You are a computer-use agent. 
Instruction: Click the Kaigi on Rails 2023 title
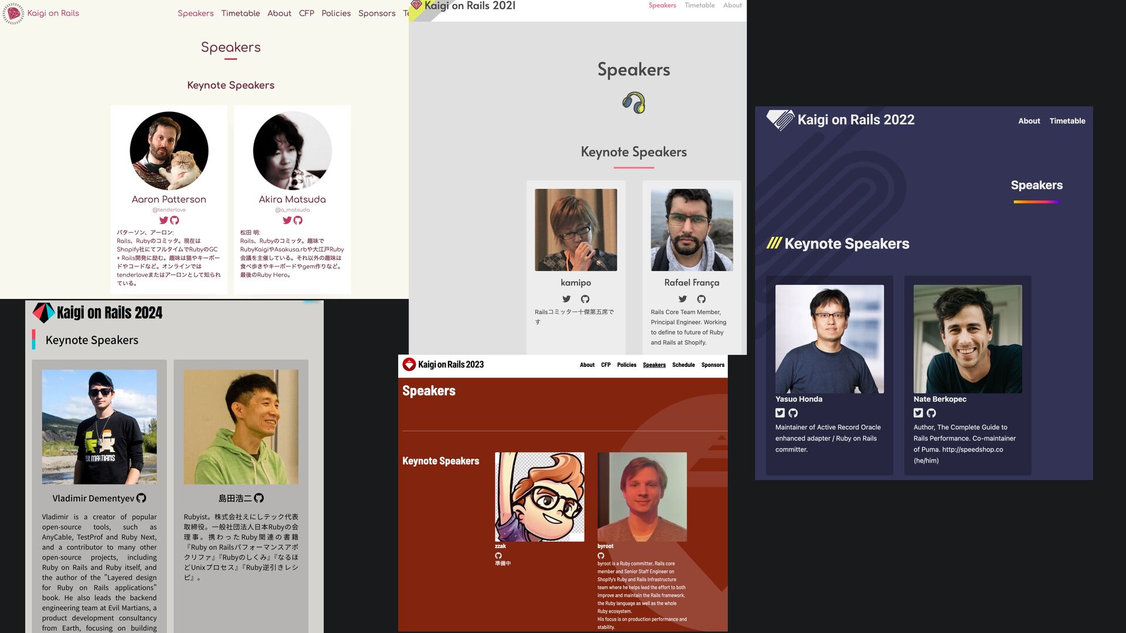[451, 365]
